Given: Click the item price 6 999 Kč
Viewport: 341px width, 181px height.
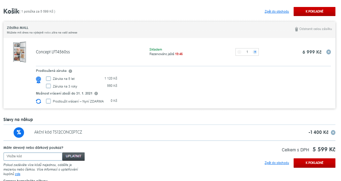Looking at the screenshot, I should tap(312, 52).
